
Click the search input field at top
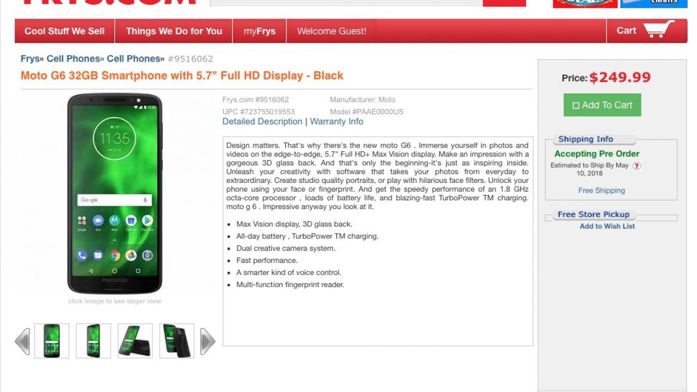[346, 3]
